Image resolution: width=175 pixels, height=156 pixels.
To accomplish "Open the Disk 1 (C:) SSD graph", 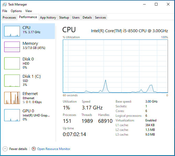I will click(x=12, y=80).
